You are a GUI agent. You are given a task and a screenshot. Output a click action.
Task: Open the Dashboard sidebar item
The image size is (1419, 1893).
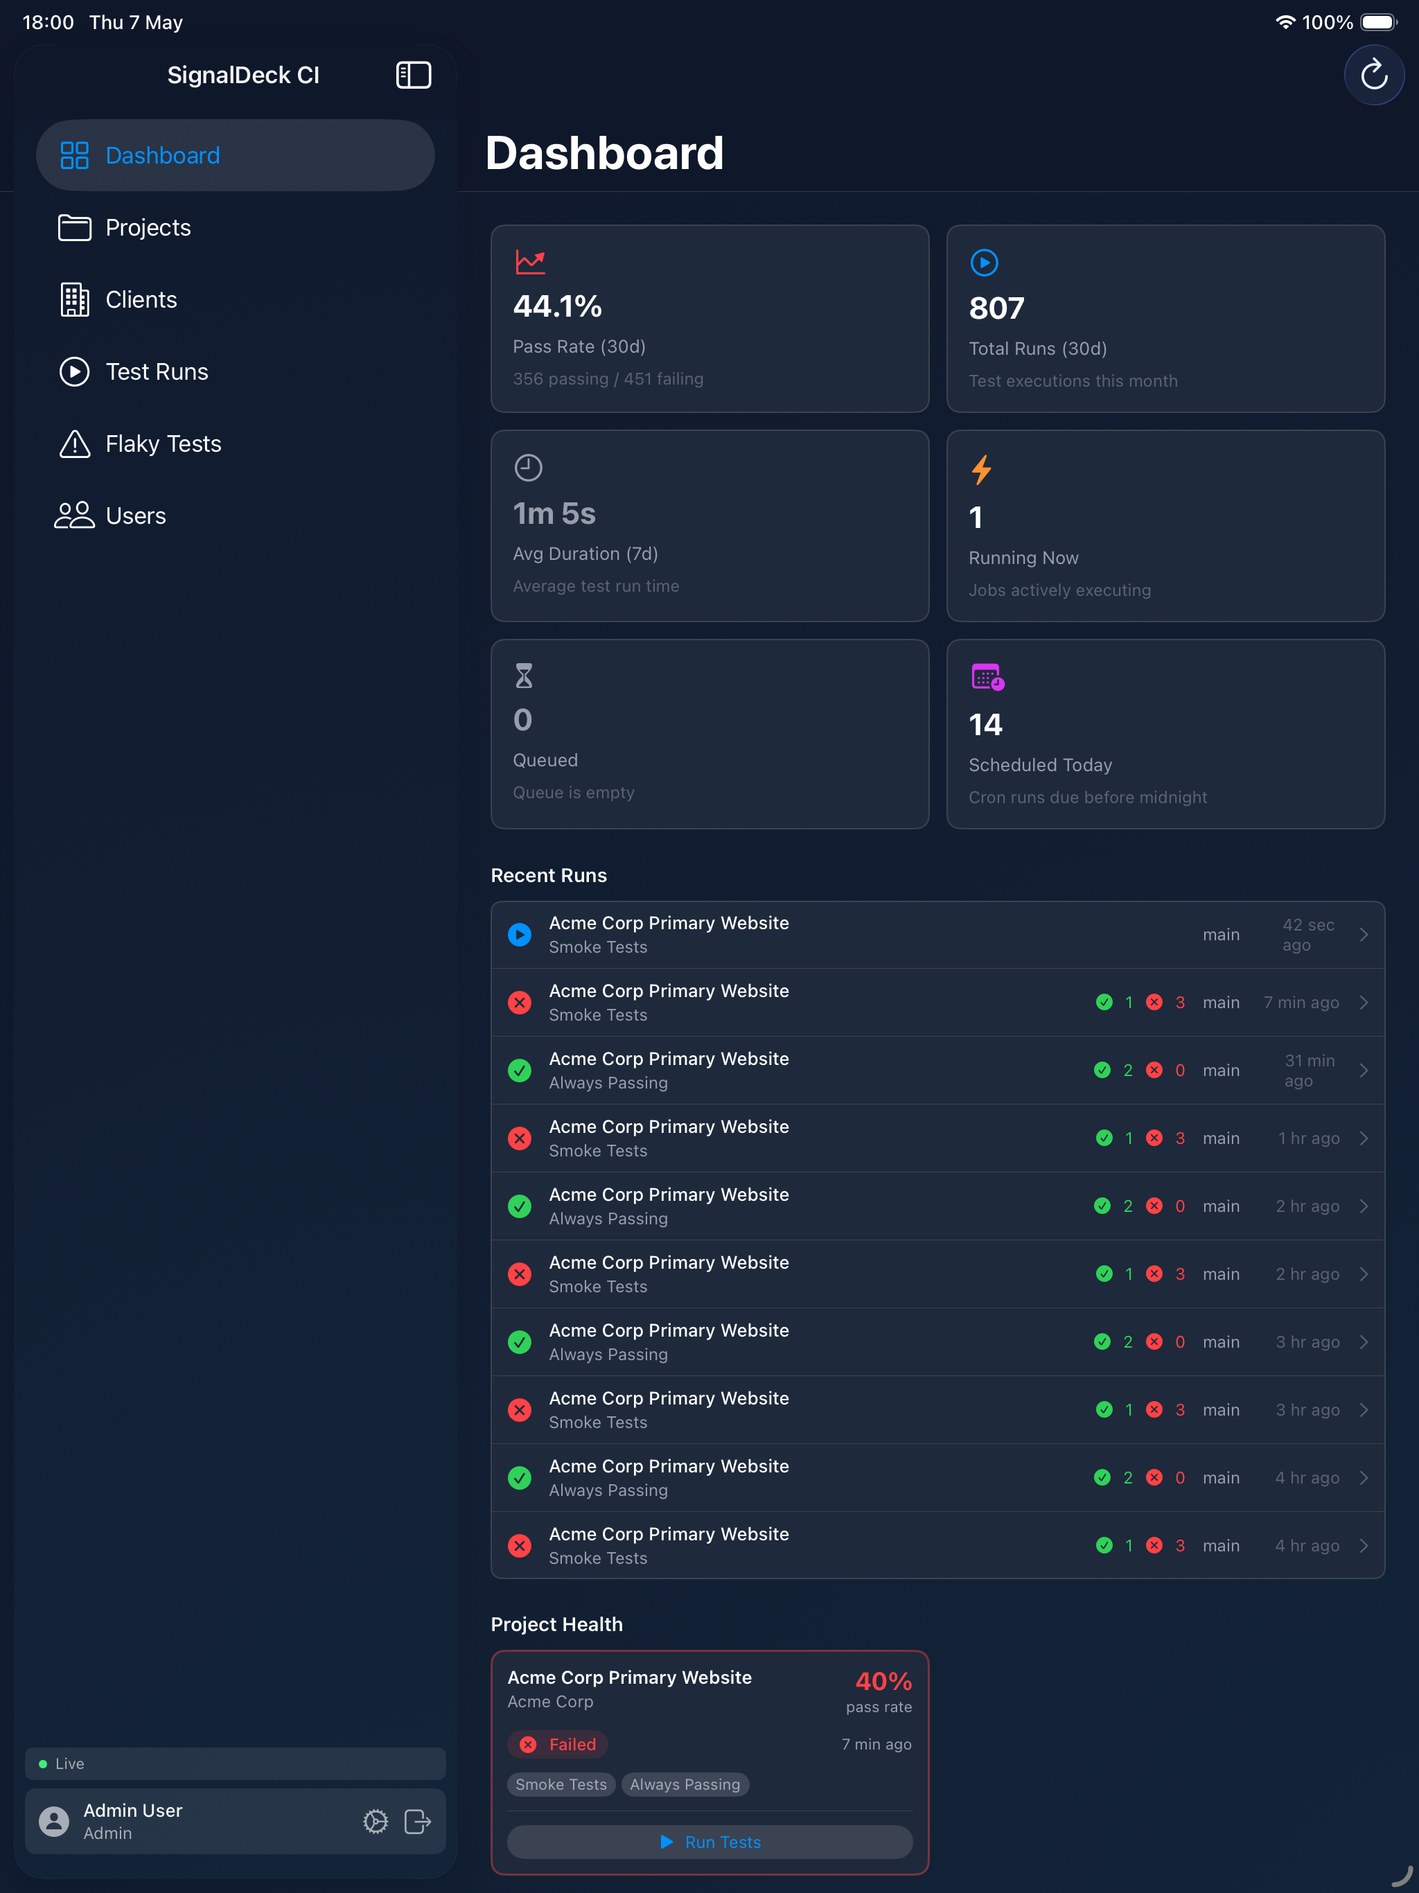pyautogui.click(x=236, y=156)
